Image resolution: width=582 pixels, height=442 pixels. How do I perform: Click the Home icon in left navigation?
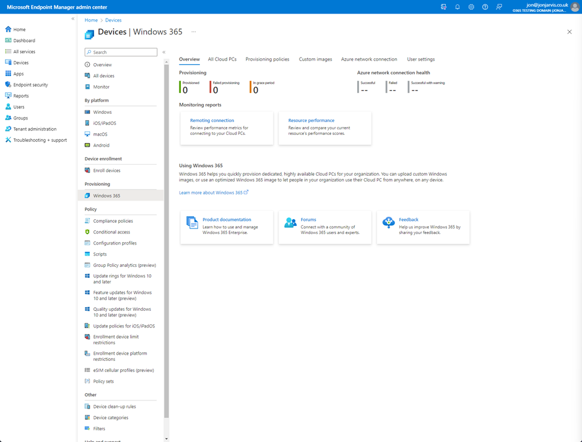click(x=8, y=29)
